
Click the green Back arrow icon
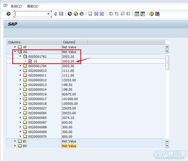pyautogui.click(x=70, y=14)
